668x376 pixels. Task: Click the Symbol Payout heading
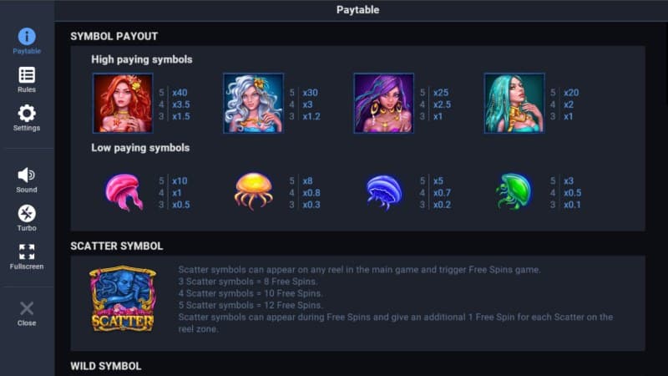[x=114, y=36]
